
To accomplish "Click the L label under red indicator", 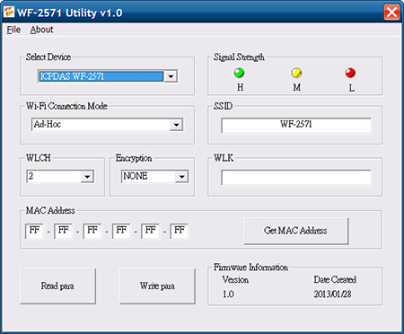I will (x=352, y=88).
